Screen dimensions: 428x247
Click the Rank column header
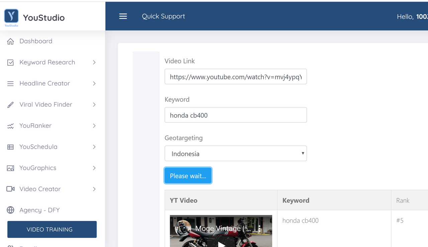[x=403, y=200]
